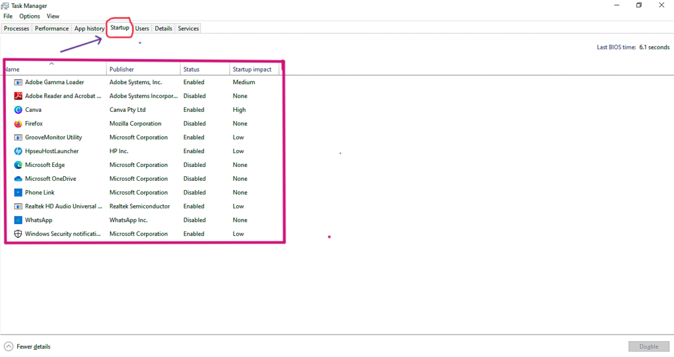Click the High startup impact value
Image resolution: width=674 pixels, height=357 pixels.
click(240, 110)
